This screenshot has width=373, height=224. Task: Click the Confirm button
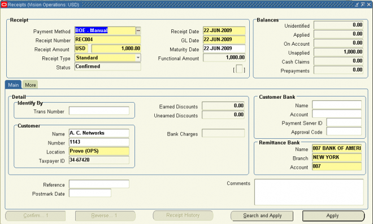pyautogui.click(x=36, y=216)
